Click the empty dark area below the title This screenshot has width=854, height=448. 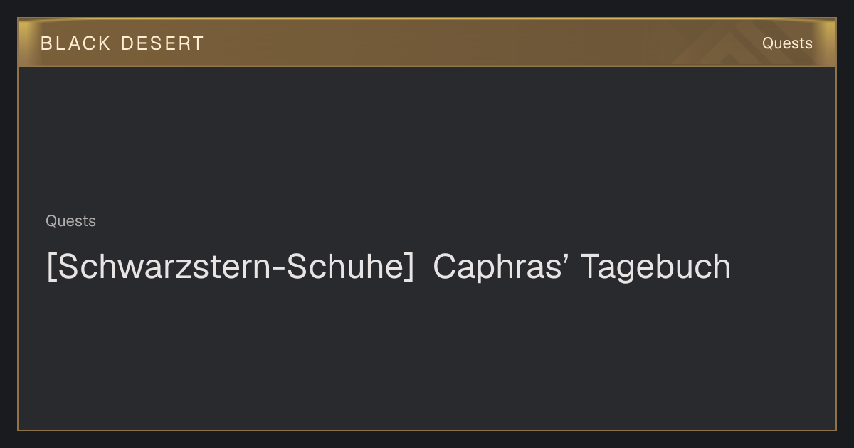coord(427,356)
